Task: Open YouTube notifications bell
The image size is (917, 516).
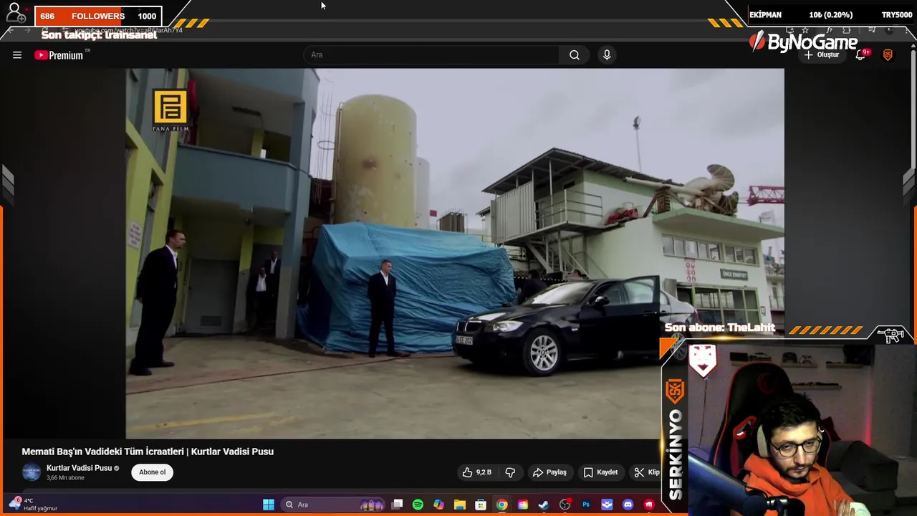Action: click(x=861, y=55)
